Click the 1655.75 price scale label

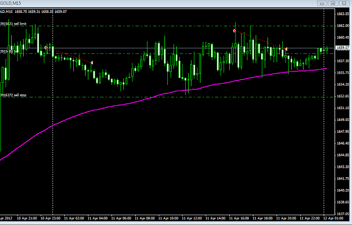click(x=343, y=73)
